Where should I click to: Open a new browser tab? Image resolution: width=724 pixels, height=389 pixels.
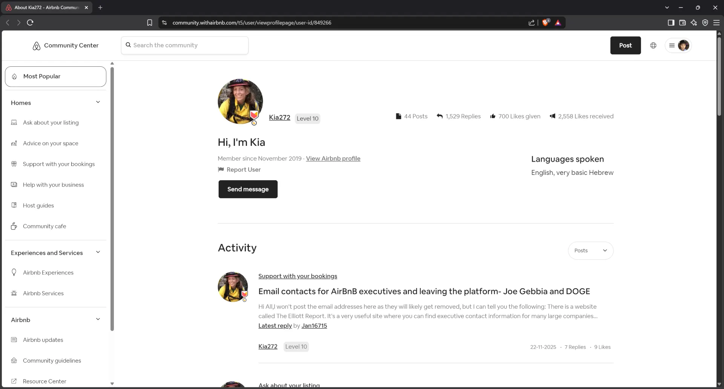[100, 8]
